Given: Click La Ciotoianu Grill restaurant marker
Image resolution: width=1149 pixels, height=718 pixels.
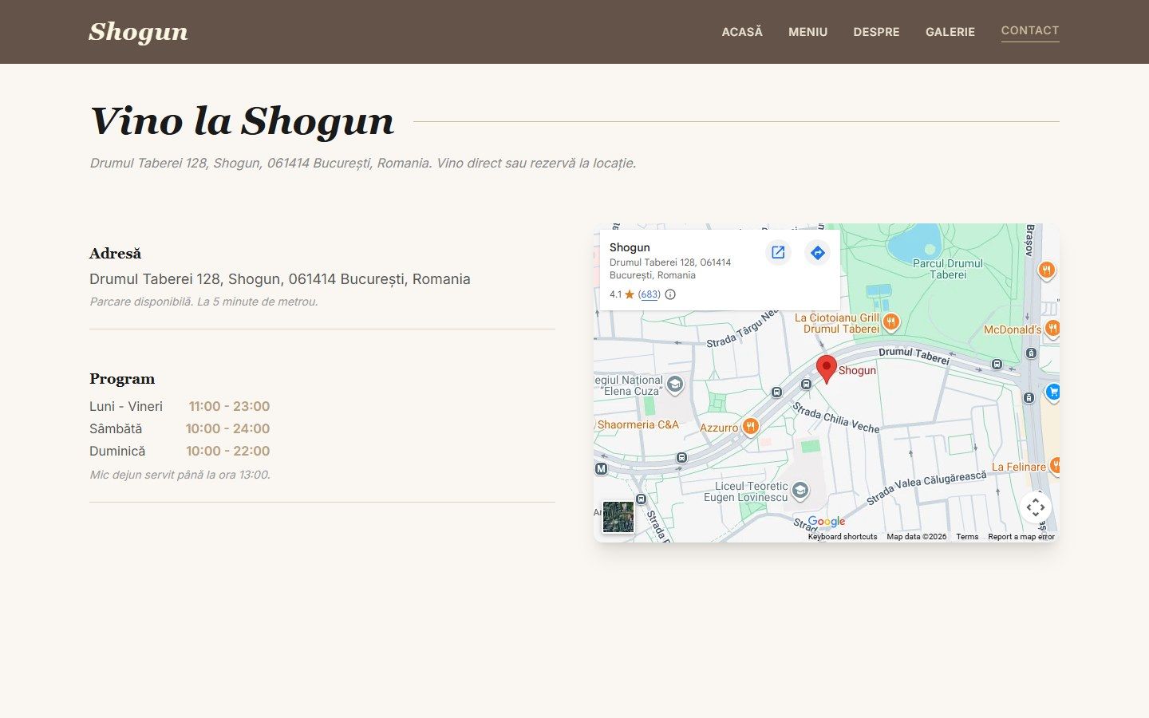Looking at the screenshot, I should (891, 322).
